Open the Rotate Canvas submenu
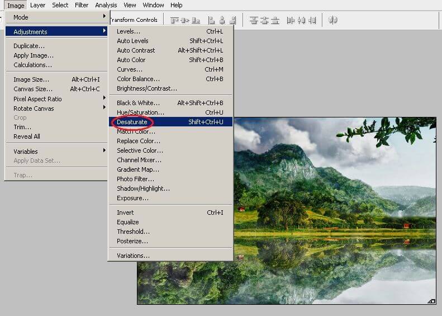 [x=56, y=109]
